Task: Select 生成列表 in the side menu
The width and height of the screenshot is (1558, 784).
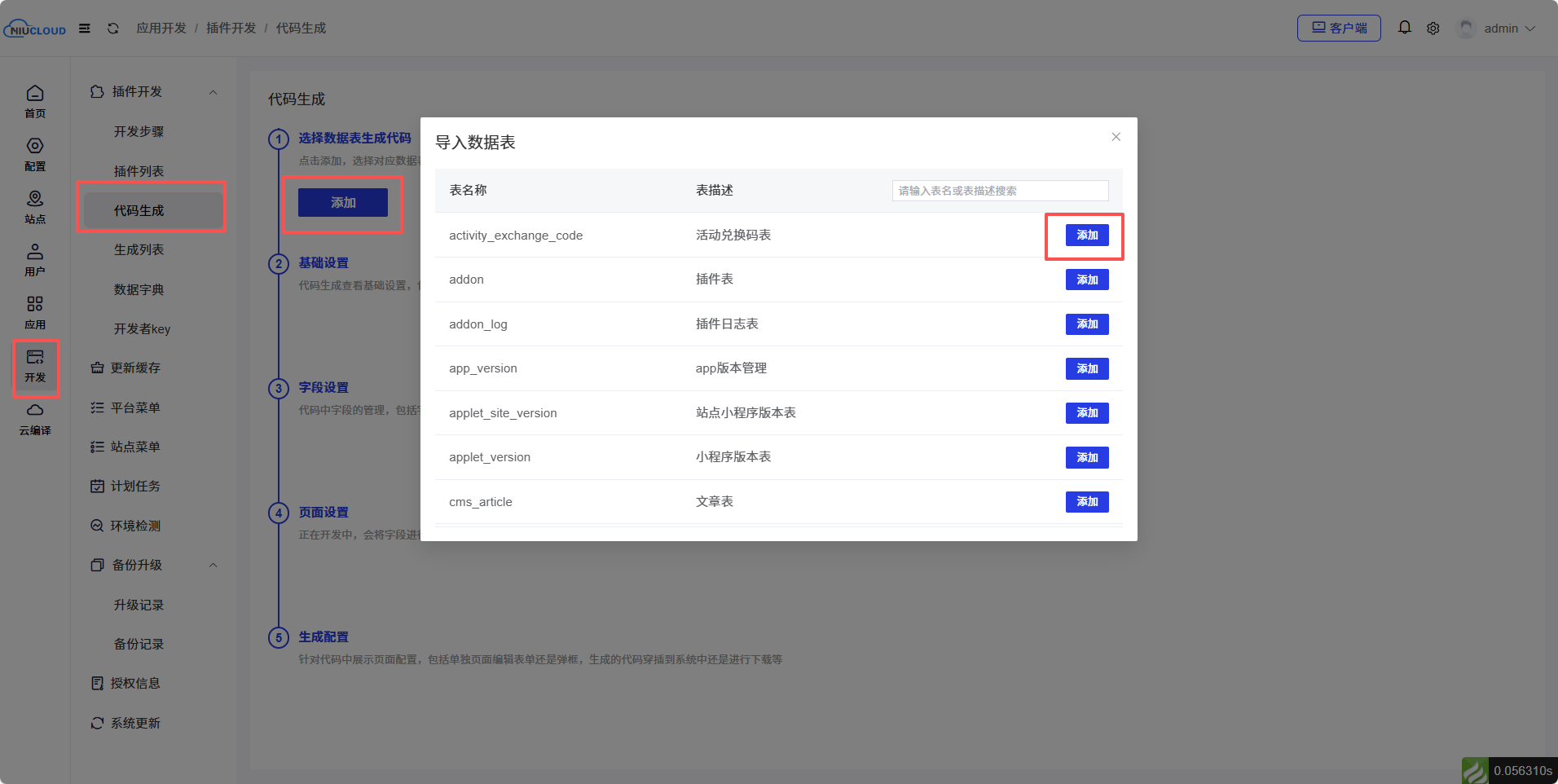Action: pyautogui.click(x=139, y=250)
